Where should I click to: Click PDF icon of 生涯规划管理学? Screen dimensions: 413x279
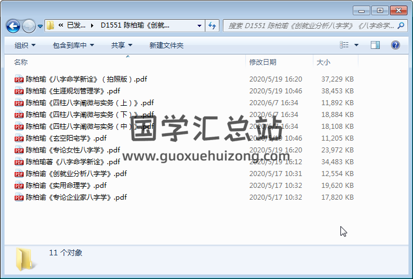pos(19,91)
